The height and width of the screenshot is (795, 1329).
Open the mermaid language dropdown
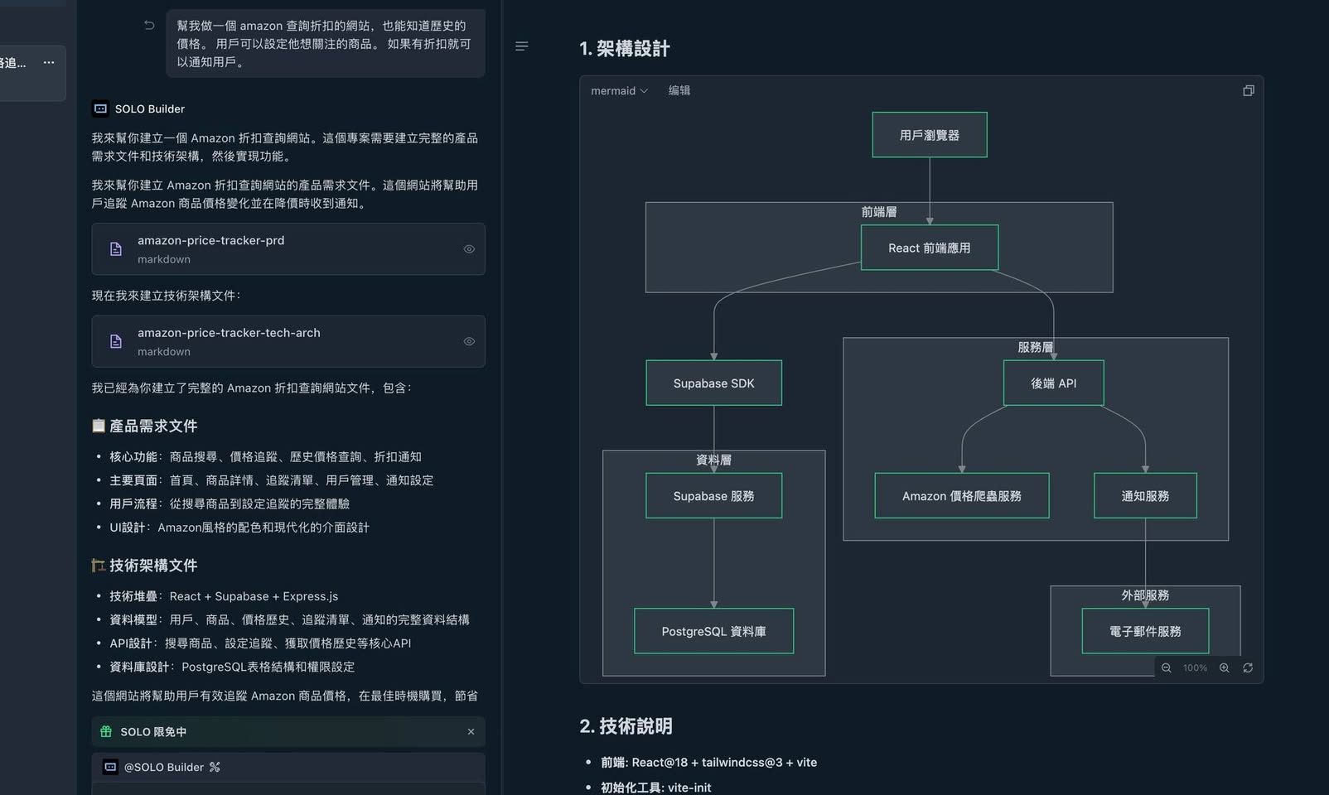click(x=619, y=91)
